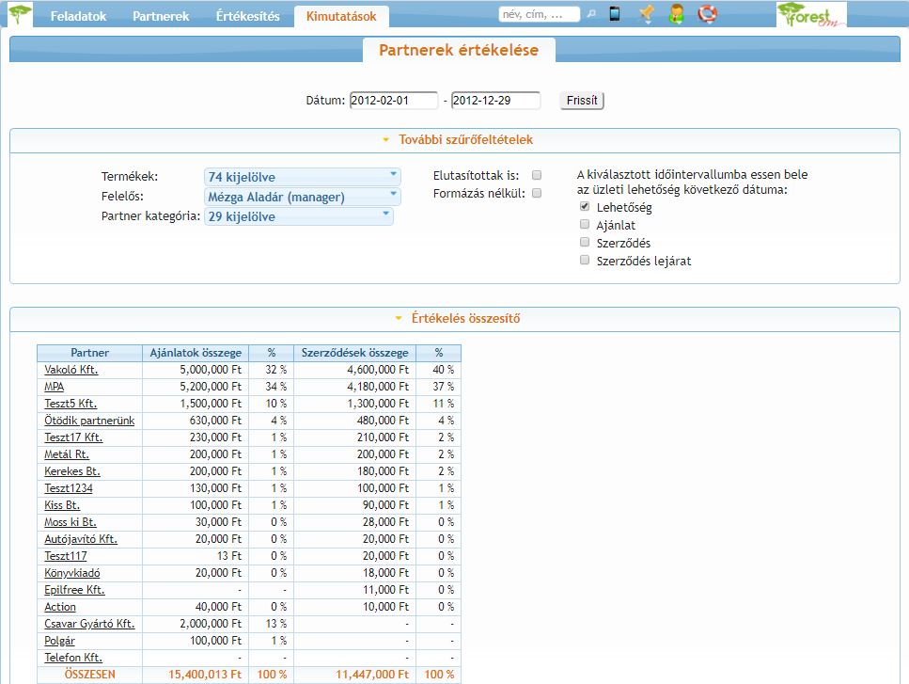The height and width of the screenshot is (684, 909).
Task: Switch to the Feladatok tab
Action: click(x=78, y=16)
